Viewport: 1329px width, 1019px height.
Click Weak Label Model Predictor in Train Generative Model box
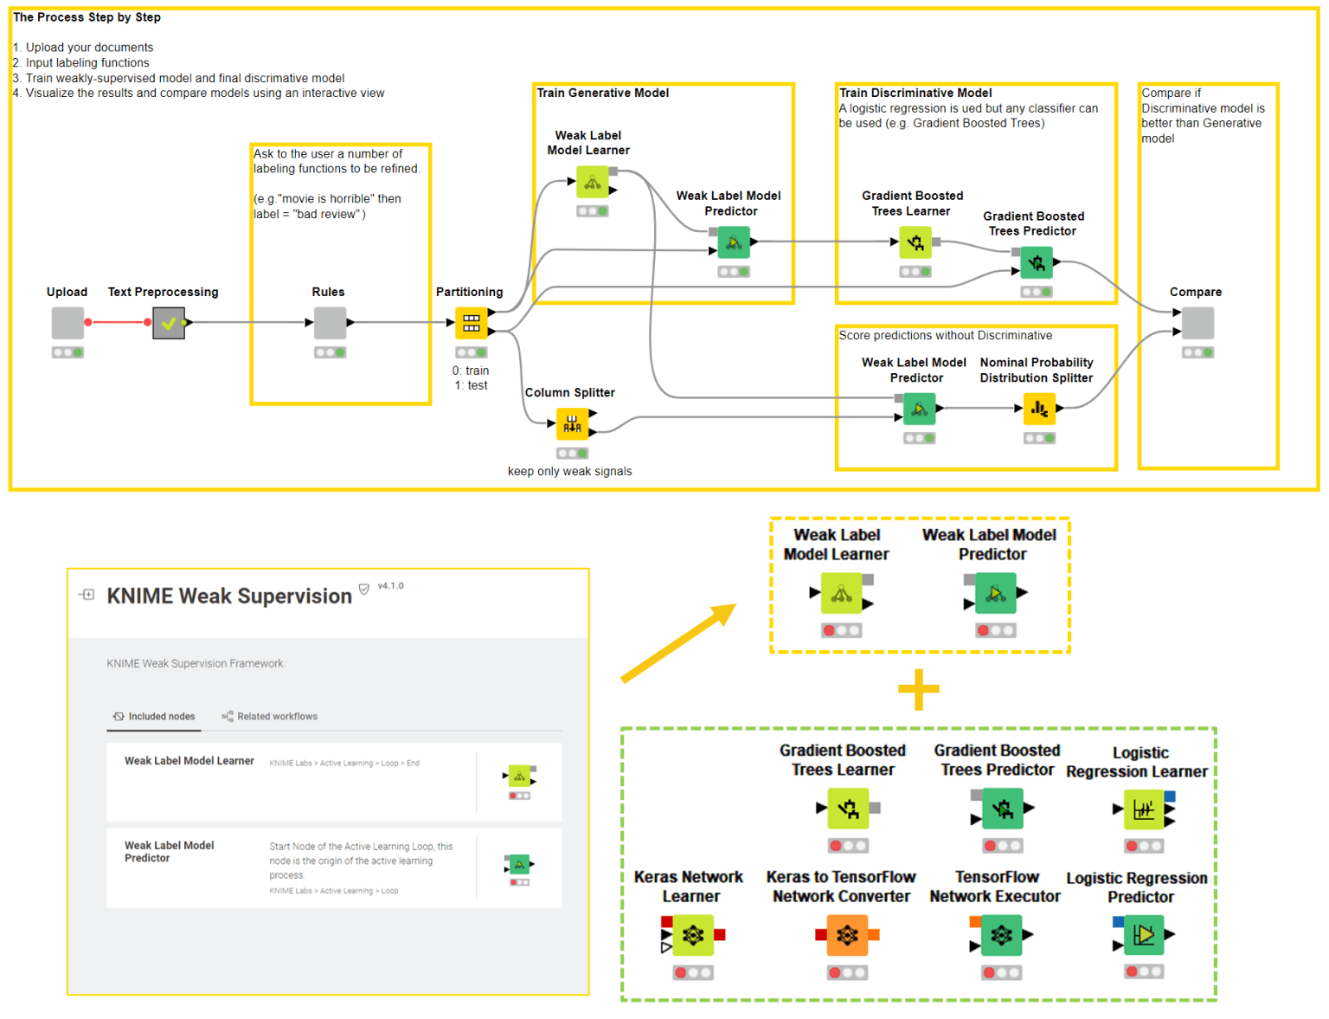coord(734,242)
